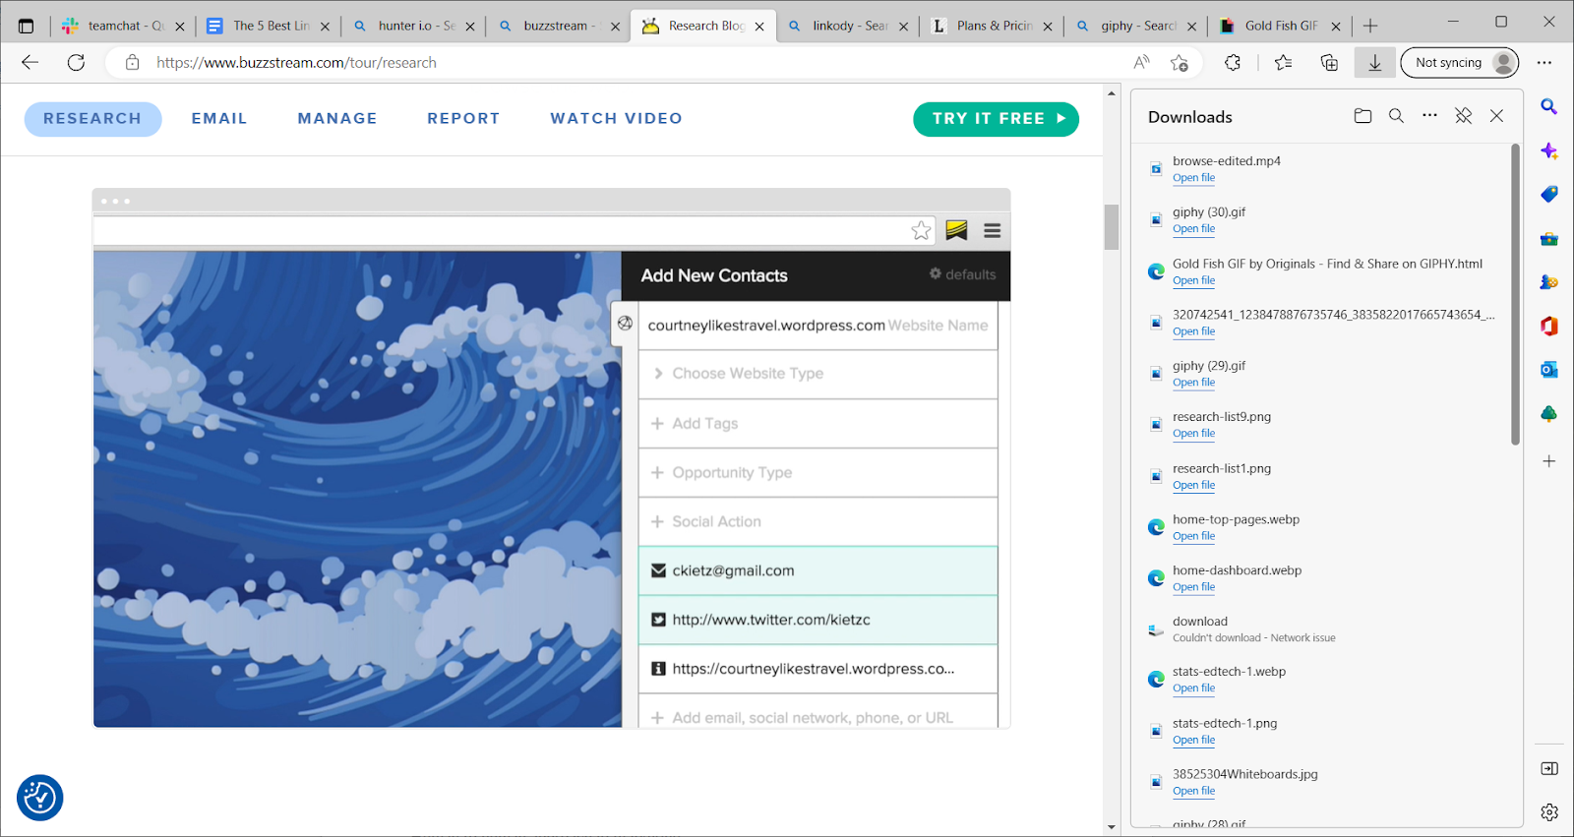Open file link for research-list9.png
The width and height of the screenshot is (1574, 837).
point(1193,434)
